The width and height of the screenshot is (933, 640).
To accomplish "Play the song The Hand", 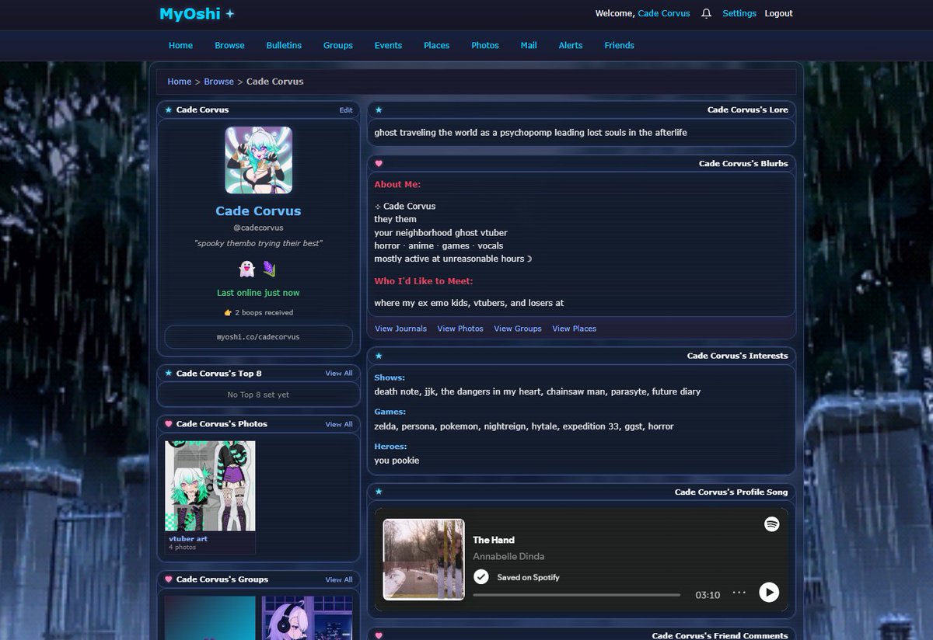I will pos(769,592).
